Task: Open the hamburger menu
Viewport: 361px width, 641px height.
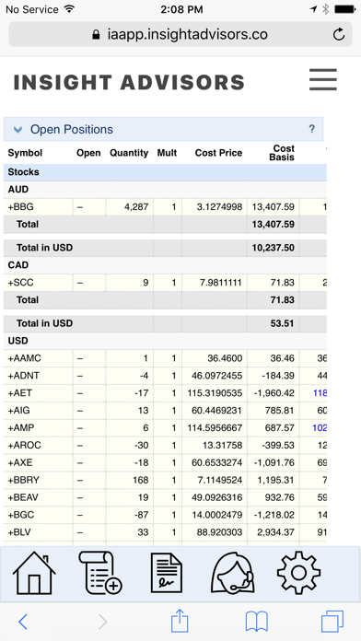Action: (x=323, y=79)
